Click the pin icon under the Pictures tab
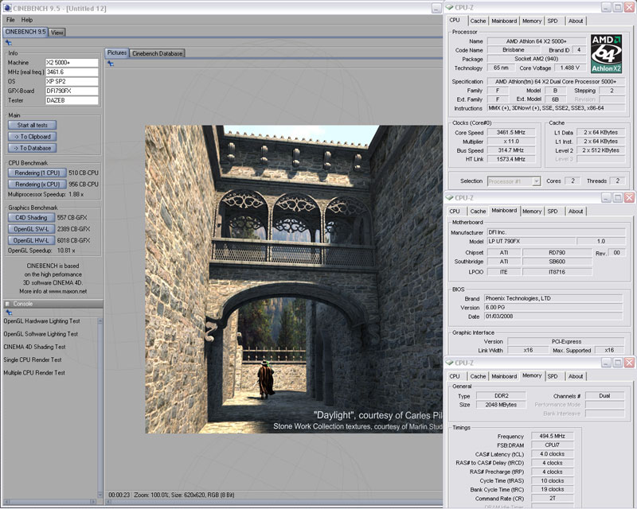This screenshot has height=509, width=637. 111,64
